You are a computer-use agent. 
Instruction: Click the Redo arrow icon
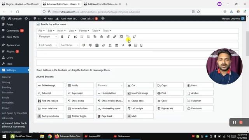[x=134, y=37]
